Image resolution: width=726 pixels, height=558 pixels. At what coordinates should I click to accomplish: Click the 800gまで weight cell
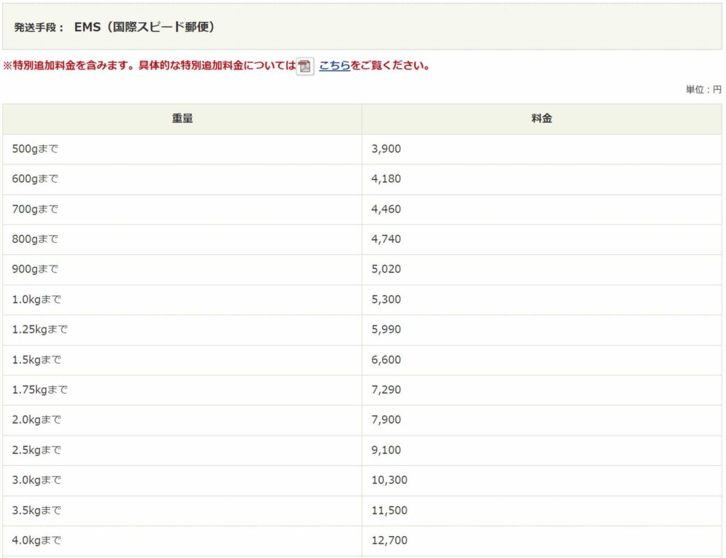click(35, 239)
